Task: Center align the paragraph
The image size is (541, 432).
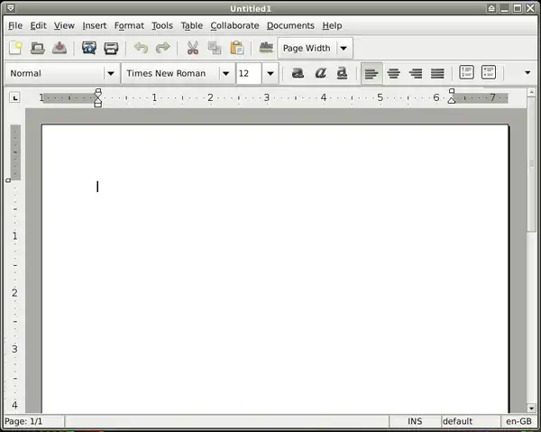Action: (394, 73)
